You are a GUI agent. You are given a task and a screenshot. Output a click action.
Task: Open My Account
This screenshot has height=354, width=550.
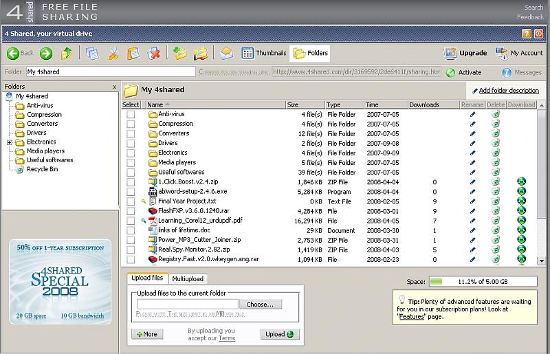coord(519,53)
